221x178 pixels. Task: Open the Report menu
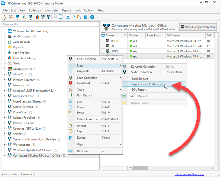coord(66,10)
